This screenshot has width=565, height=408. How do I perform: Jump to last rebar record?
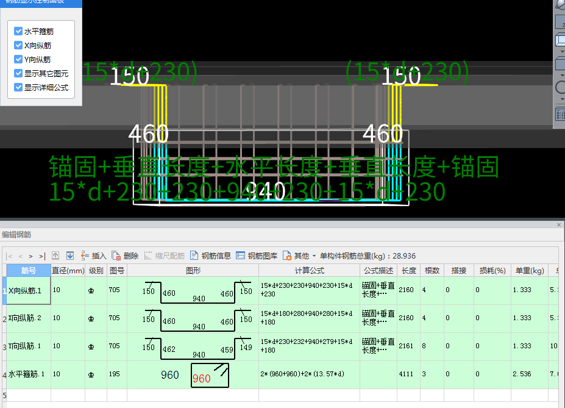coord(42,256)
